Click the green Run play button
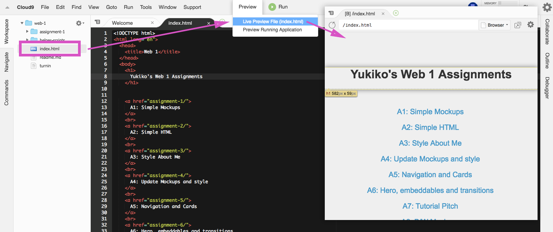The image size is (553, 232). (x=272, y=7)
